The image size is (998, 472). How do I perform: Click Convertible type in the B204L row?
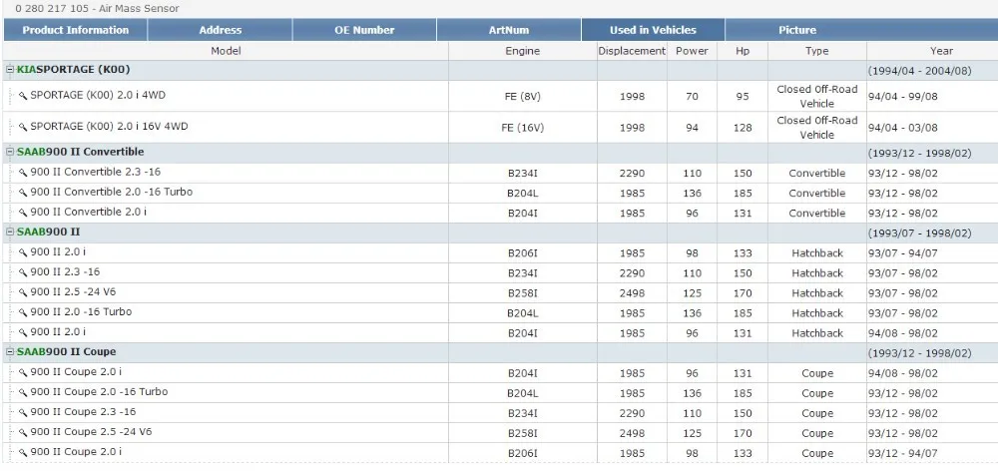816,193
